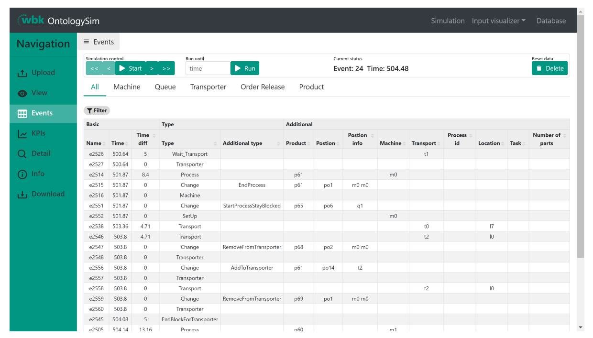Open the Input visualizer dropdown
593x338 pixels.
[x=498, y=21]
